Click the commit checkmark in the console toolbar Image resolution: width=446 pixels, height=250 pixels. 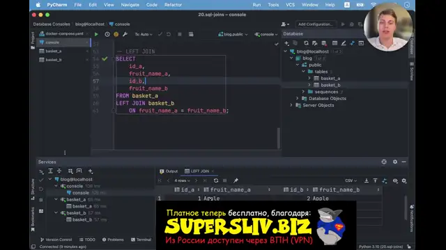click(160, 34)
